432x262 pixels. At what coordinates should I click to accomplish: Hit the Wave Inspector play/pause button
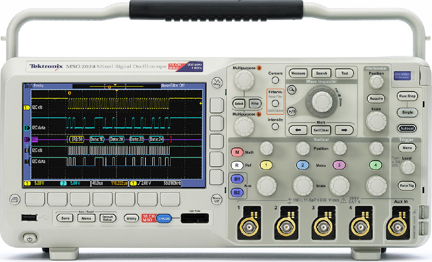[292, 111]
